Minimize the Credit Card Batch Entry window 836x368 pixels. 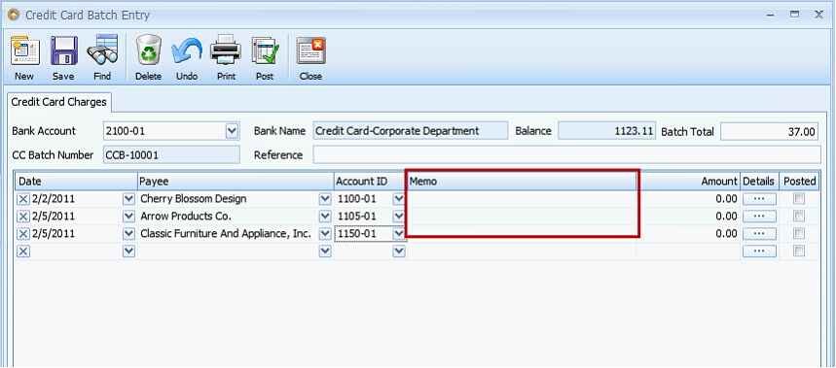[771, 15]
